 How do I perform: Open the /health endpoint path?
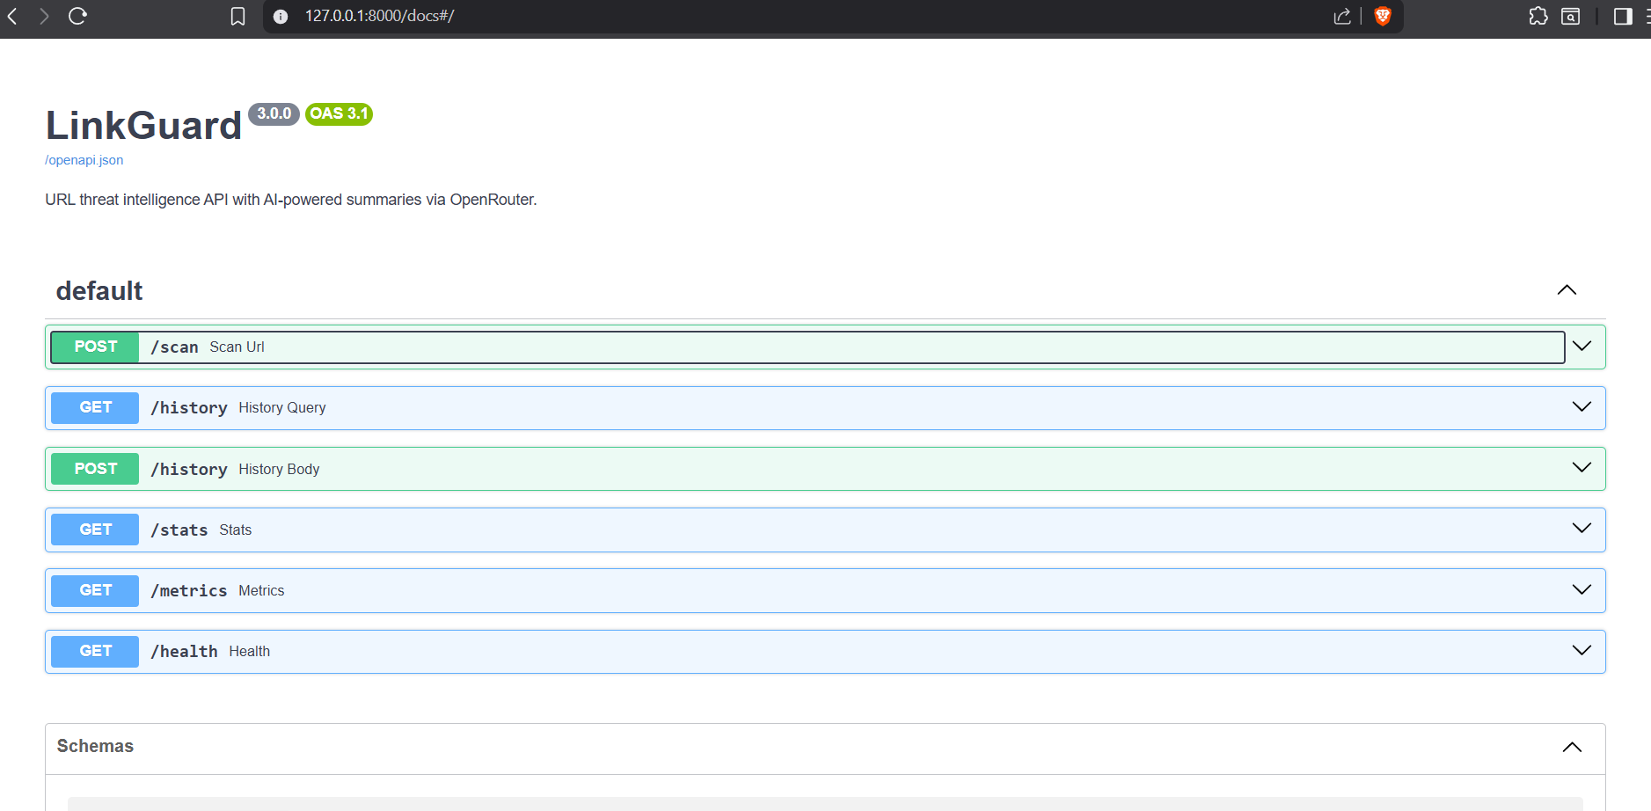[x=184, y=652]
